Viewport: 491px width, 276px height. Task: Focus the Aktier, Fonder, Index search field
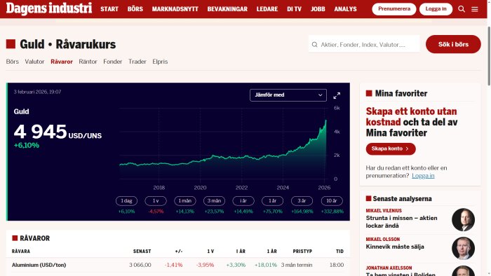pos(364,44)
